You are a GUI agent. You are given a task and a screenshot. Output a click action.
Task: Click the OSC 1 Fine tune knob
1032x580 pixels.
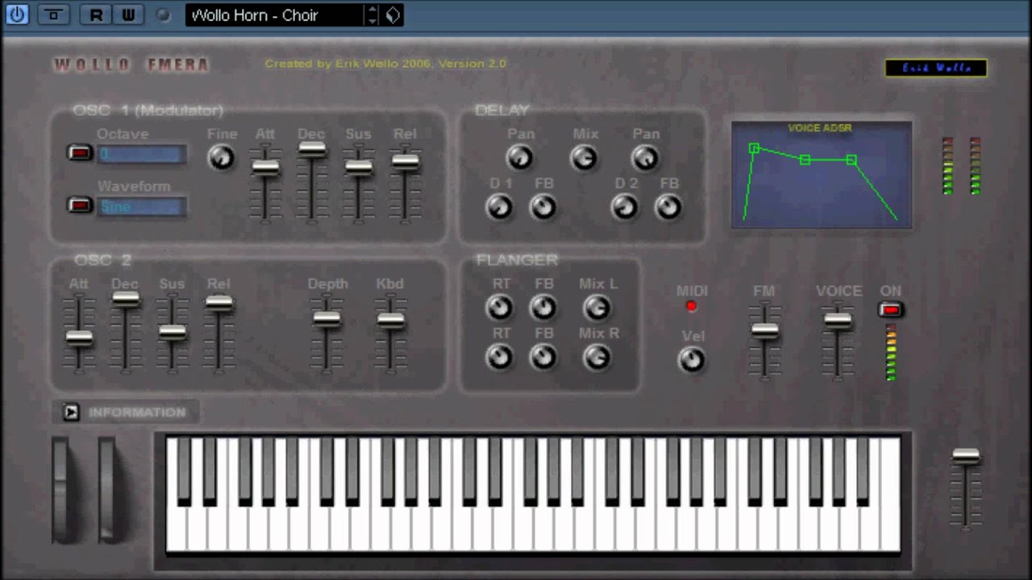tap(221, 158)
